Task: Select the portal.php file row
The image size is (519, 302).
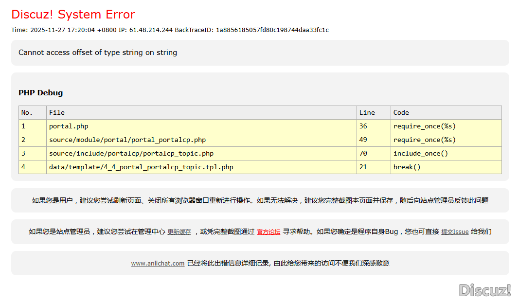Action: click(x=69, y=126)
